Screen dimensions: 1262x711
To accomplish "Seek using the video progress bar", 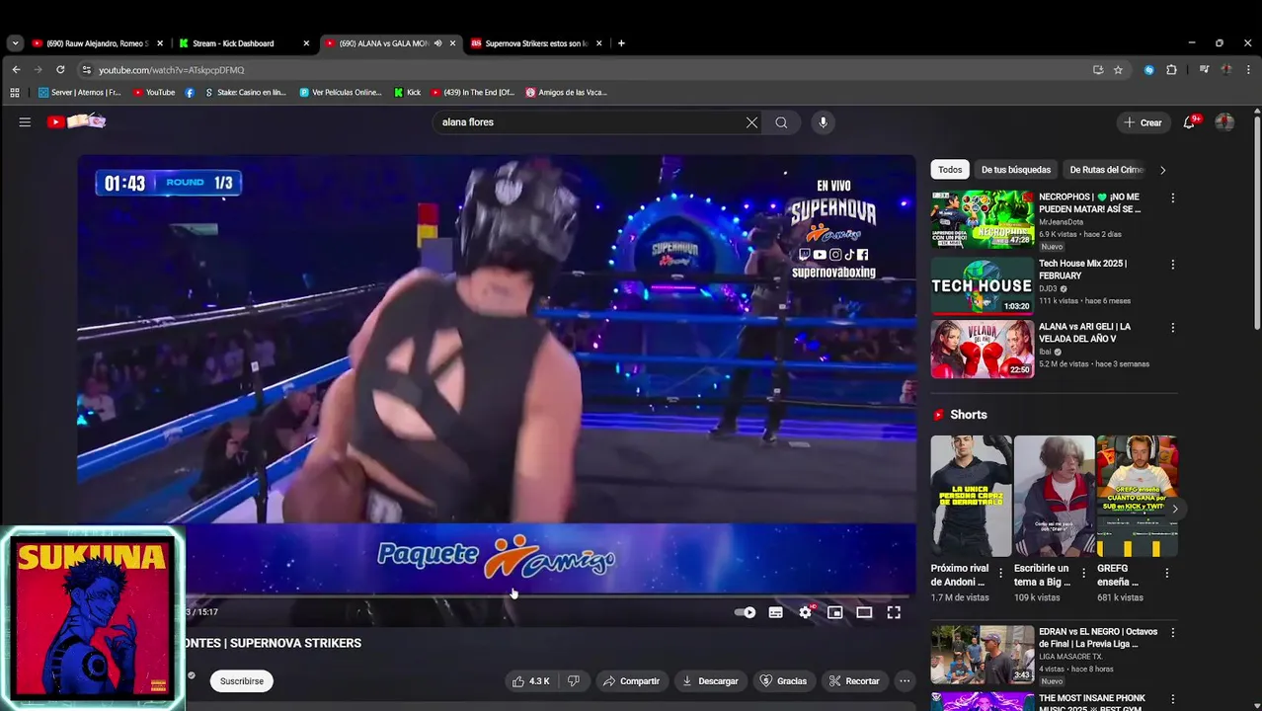I will 497,596.
